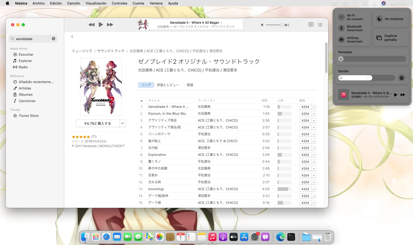Toggle Wi-Fi in Control Center

click(x=341, y=17)
